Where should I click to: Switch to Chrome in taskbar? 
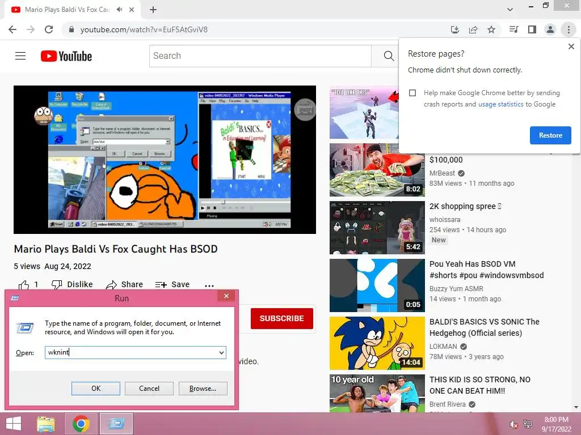click(x=81, y=424)
